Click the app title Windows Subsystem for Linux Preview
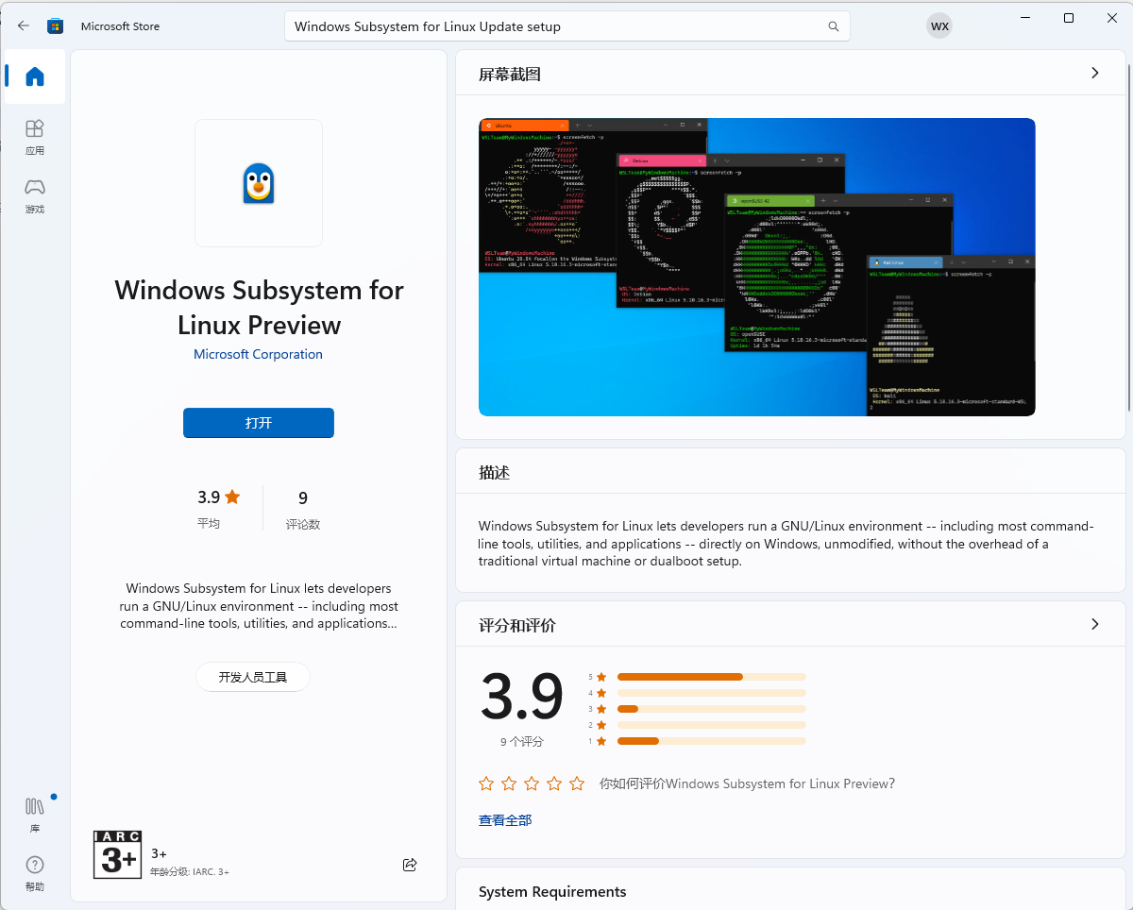The height and width of the screenshot is (910, 1133). (x=259, y=308)
